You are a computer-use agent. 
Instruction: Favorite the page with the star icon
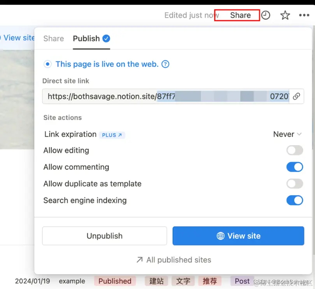click(285, 15)
